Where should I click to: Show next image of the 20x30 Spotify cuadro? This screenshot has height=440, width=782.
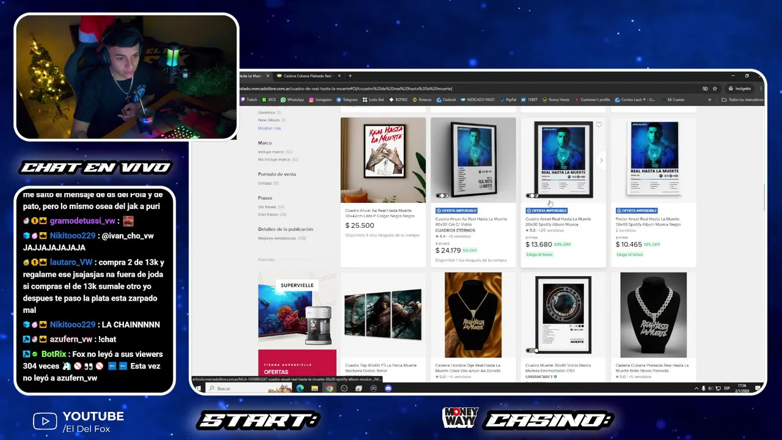tap(601, 160)
